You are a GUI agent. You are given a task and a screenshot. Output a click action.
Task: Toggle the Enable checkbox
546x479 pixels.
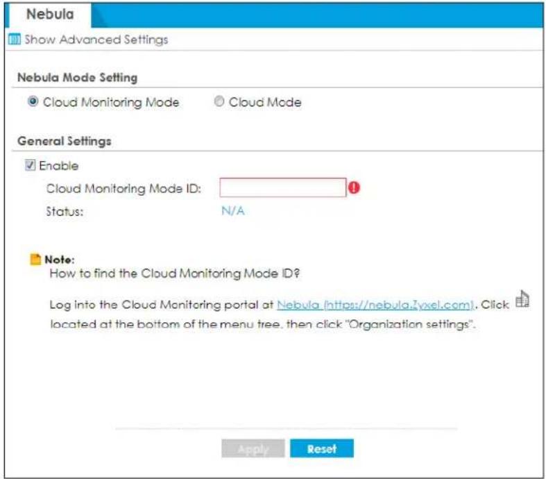pos(30,165)
